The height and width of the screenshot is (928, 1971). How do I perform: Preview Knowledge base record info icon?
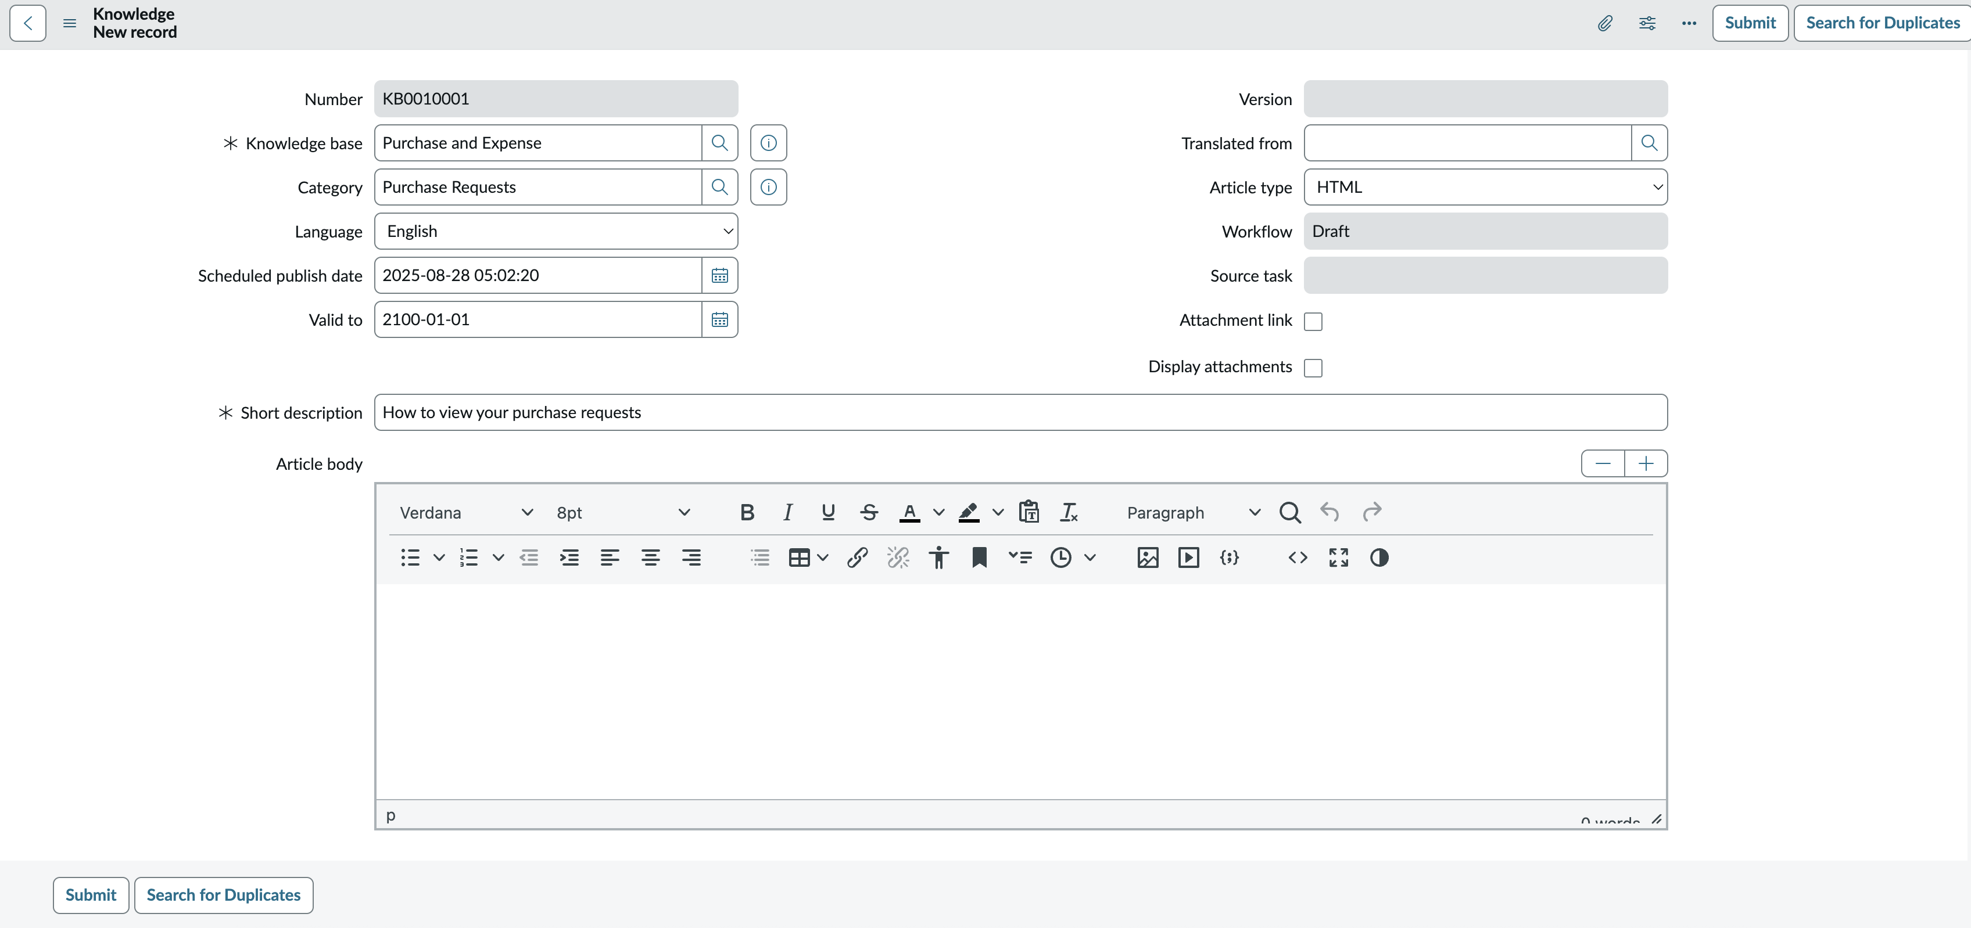(x=768, y=143)
